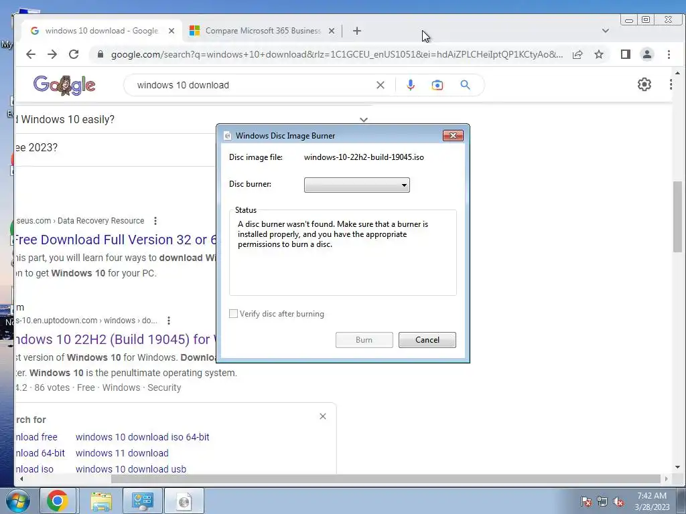Screen dimensions: 686x514
Task: Click the taskbar clock 7:42 AM
Action: [652, 496]
